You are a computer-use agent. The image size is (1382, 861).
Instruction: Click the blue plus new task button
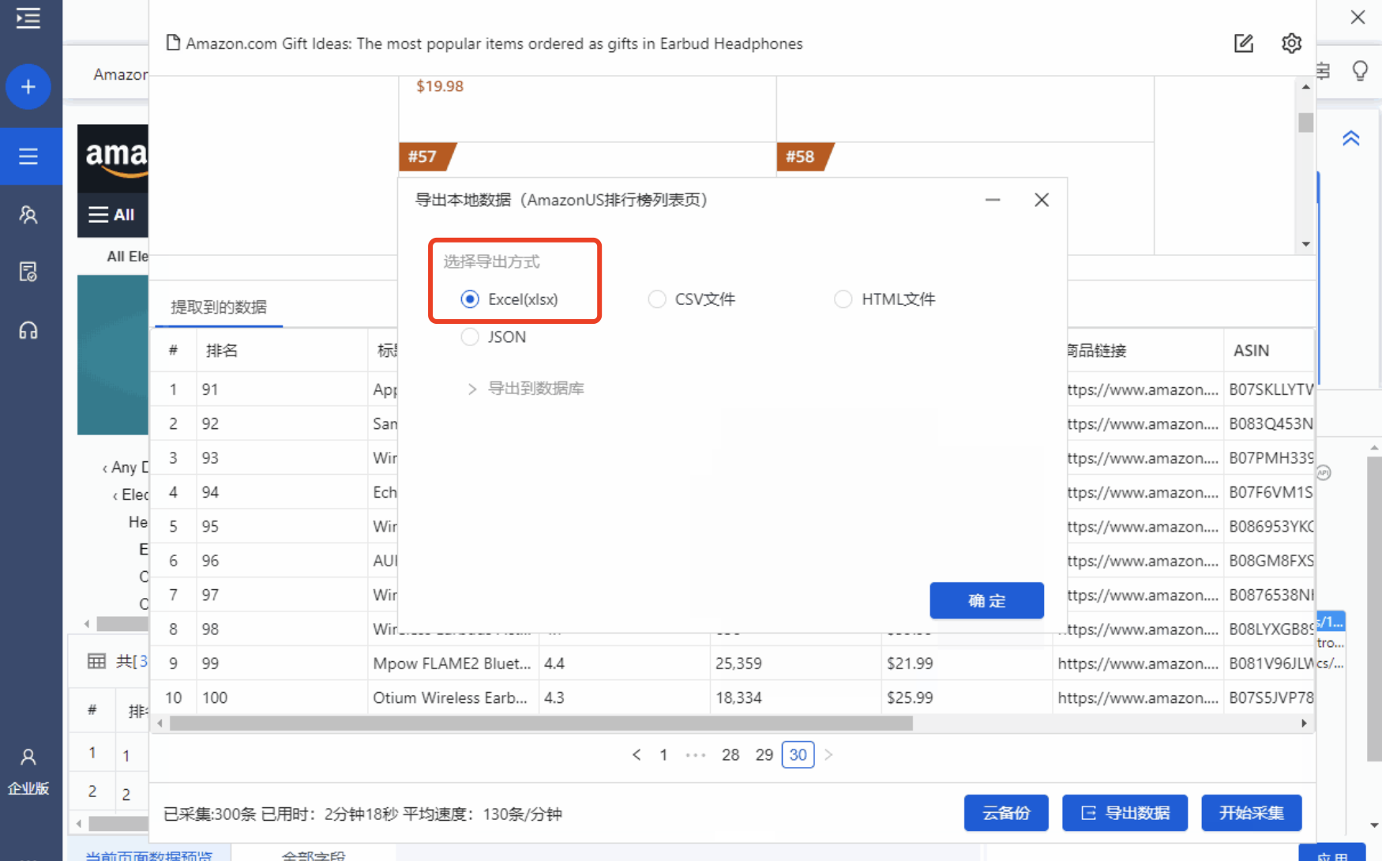(28, 87)
